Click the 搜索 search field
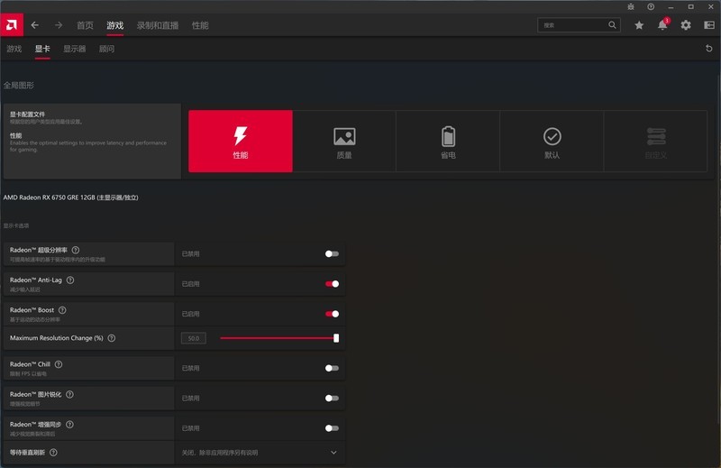Screen dimensions: 721x468 (577, 25)
